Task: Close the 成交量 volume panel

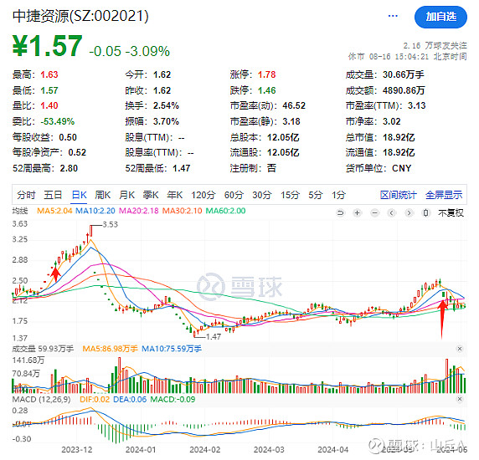Action: 460,349
